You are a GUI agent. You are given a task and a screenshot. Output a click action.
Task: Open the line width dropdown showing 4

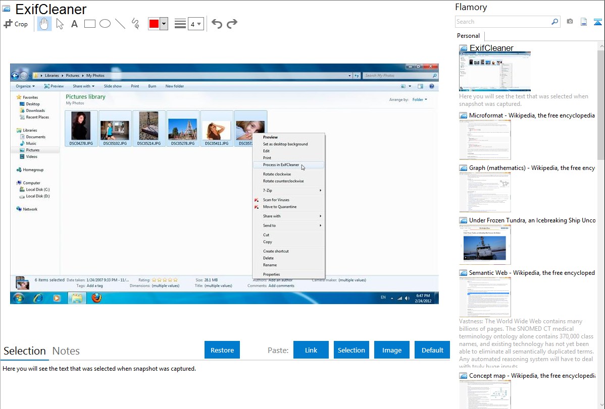tap(195, 24)
